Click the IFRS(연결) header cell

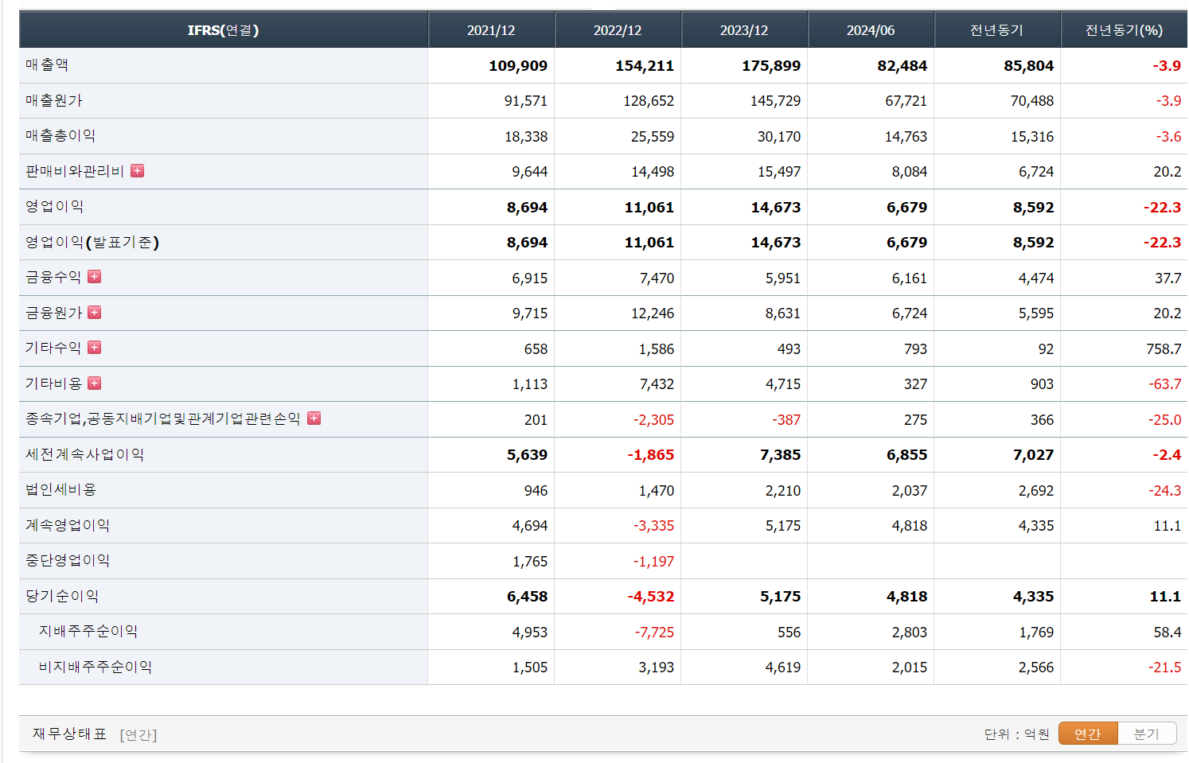coord(224,30)
